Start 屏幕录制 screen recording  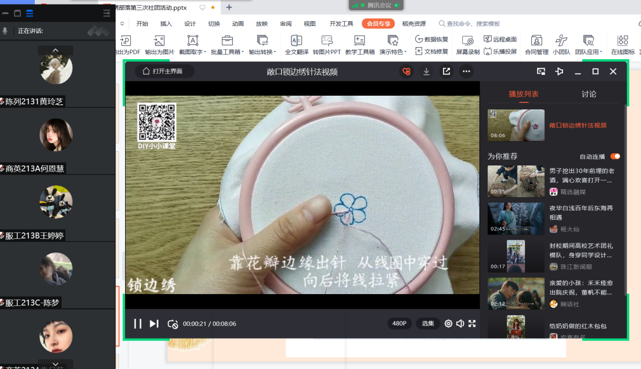click(x=468, y=45)
